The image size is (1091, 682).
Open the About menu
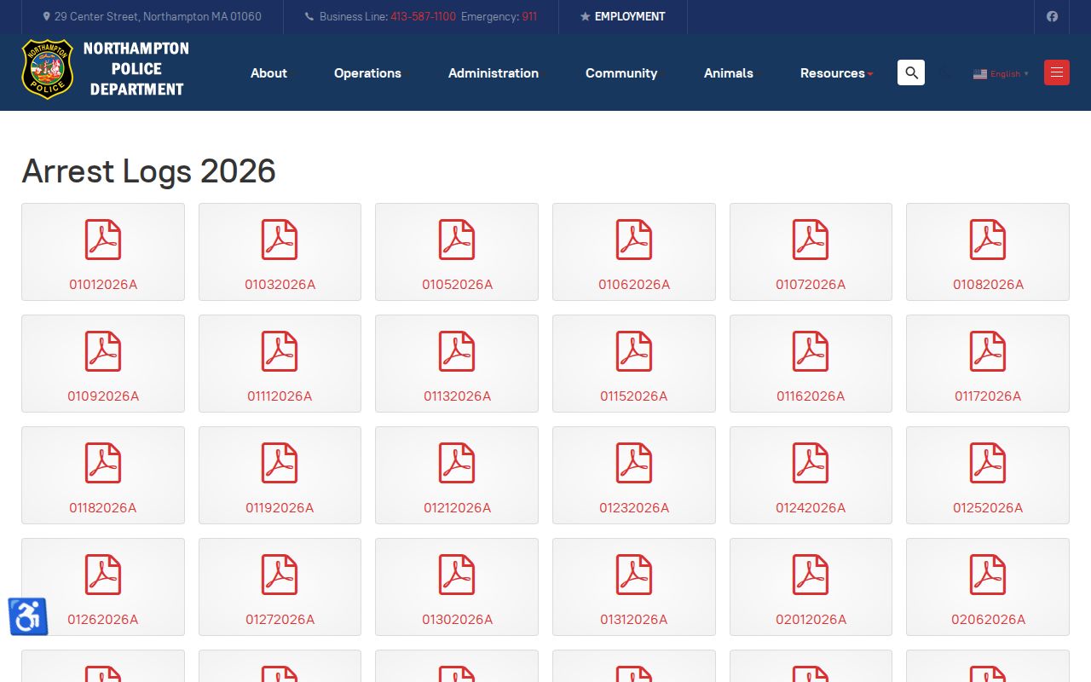pos(268,73)
